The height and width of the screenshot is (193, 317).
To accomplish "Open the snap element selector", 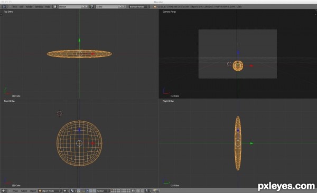I will tap(148, 191).
